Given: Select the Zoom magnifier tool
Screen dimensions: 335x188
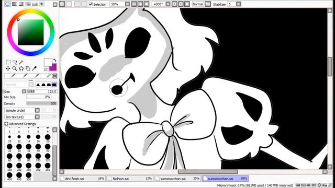Looking at the screenshot, I should pyautogui.click(x=15, y=68).
